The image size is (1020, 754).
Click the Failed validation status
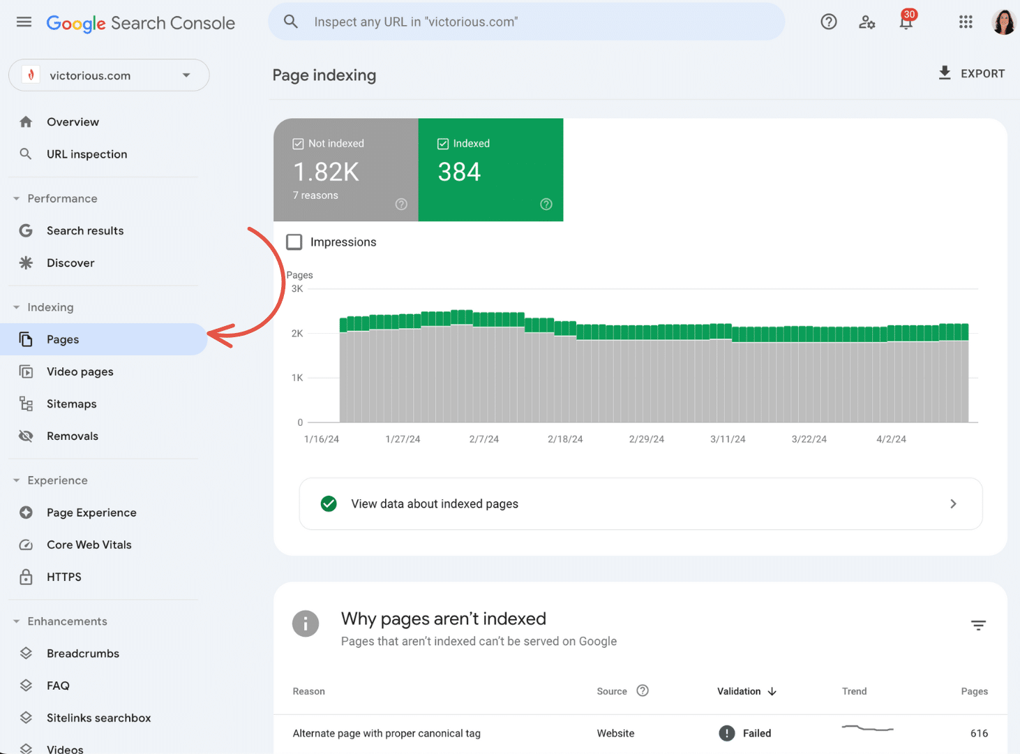(745, 733)
